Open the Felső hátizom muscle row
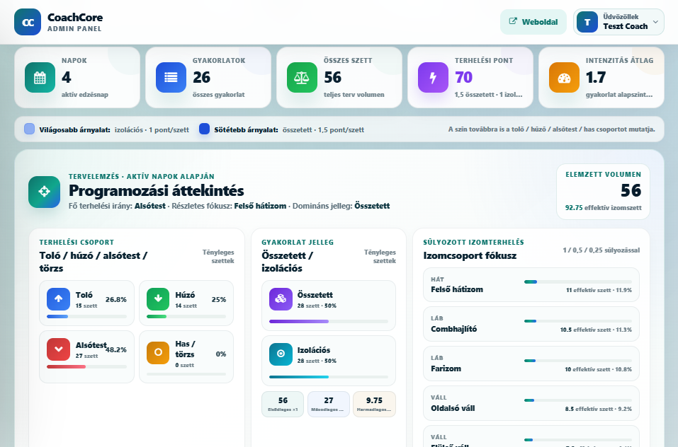The height and width of the screenshot is (447, 678). [531, 285]
